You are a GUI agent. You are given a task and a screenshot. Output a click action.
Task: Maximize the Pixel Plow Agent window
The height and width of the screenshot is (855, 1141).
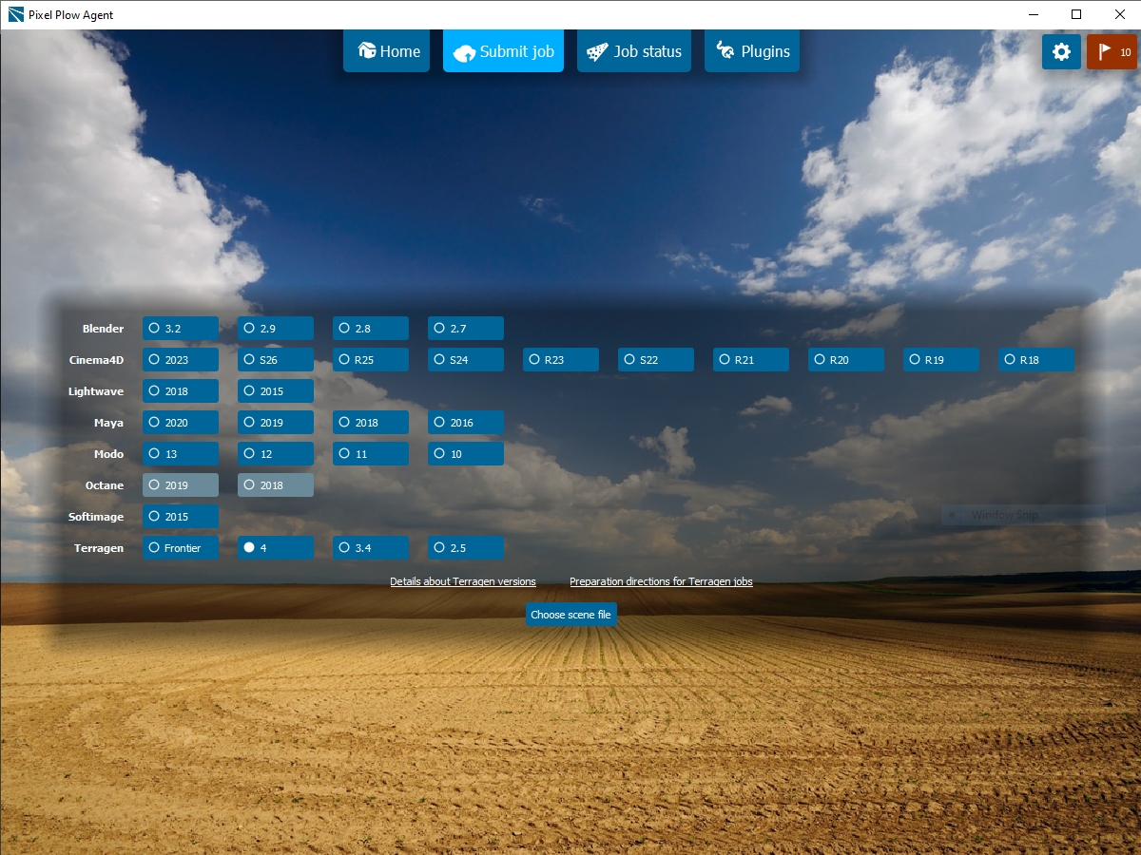pos(1076,14)
